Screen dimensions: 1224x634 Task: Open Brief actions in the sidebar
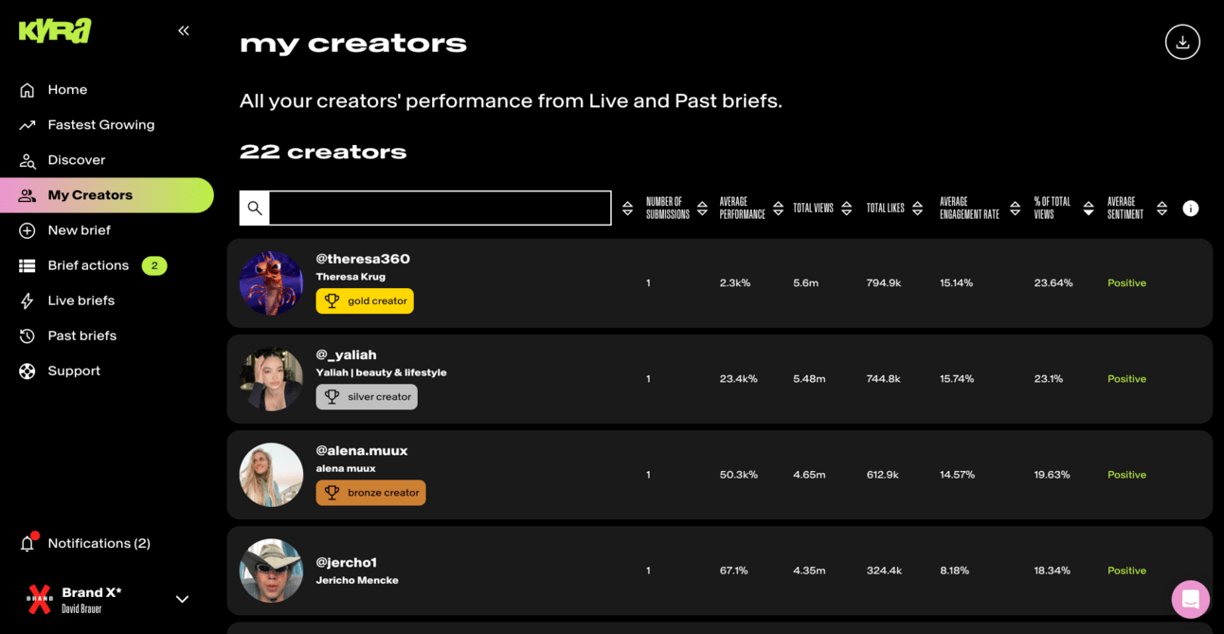(88, 265)
